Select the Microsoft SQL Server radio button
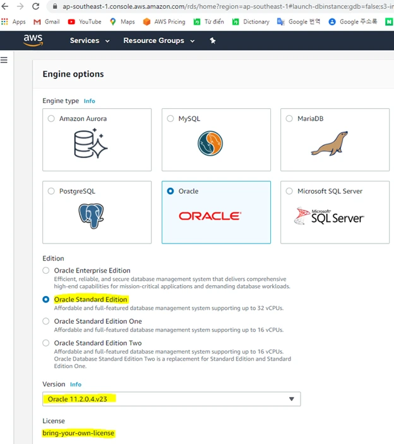Image resolution: width=394 pixels, height=444 pixels. pyautogui.click(x=289, y=191)
